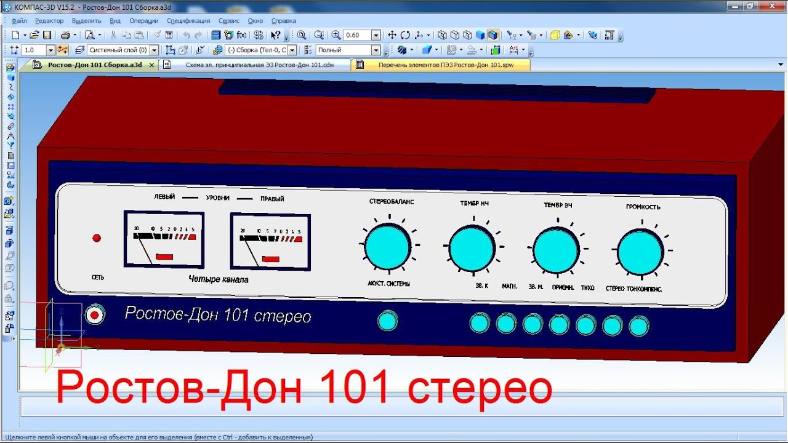Close the Ростов-Дон 101 Сборка.a3d tab
Image resolution: width=788 pixels, height=443 pixels.
click(151, 65)
